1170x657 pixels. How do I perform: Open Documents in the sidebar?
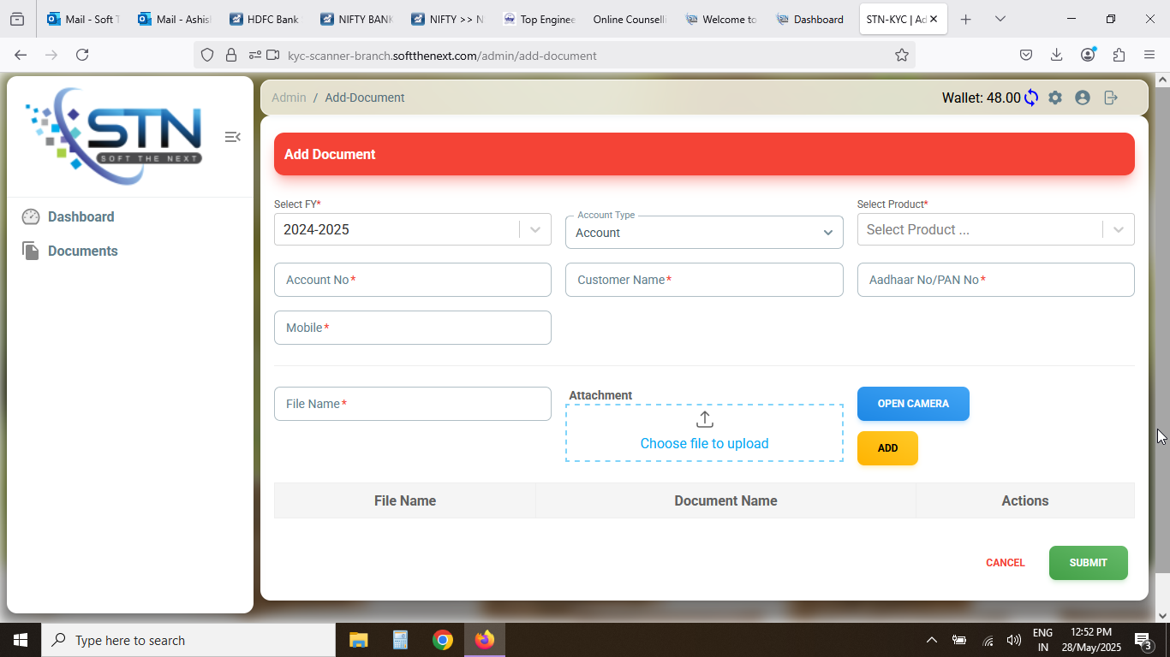click(82, 251)
